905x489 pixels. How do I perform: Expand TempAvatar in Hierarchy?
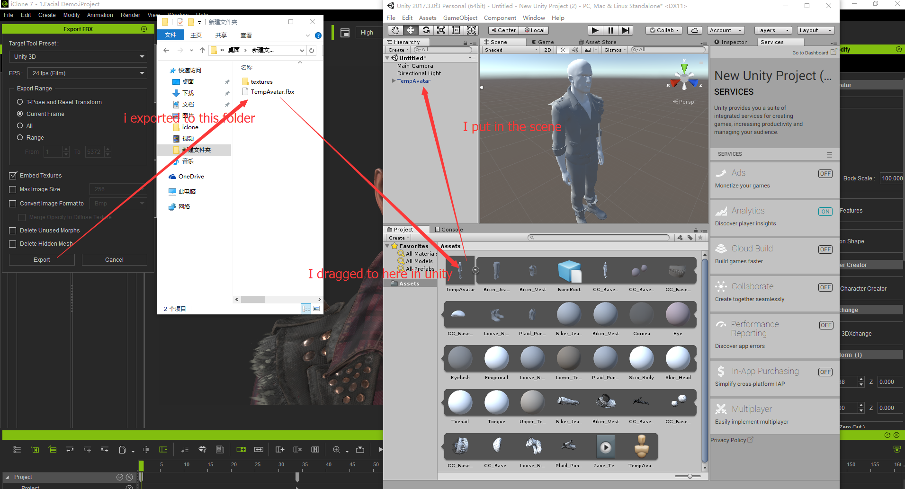point(394,81)
